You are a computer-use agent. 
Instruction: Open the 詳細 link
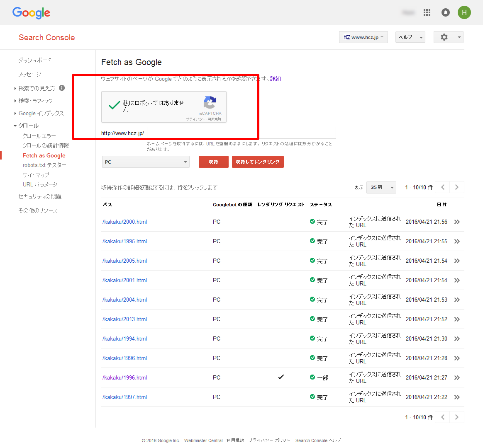coord(276,79)
